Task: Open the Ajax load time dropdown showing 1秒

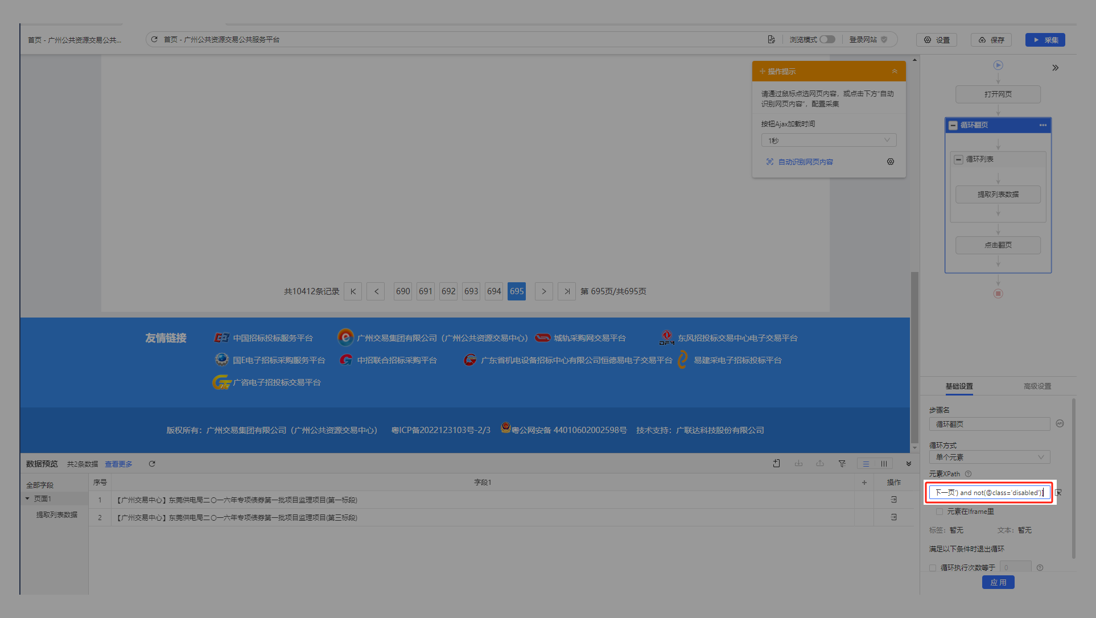Action: coord(829,140)
